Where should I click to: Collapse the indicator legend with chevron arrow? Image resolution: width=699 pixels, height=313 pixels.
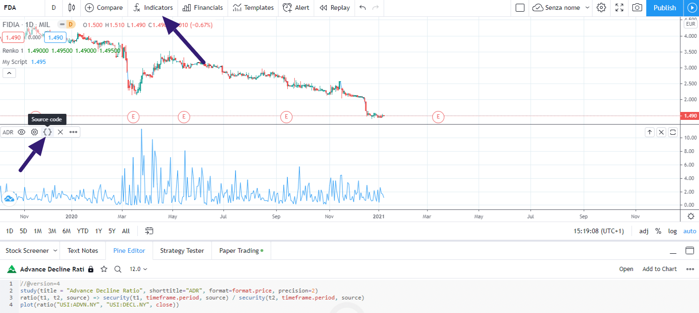click(9, 73)
